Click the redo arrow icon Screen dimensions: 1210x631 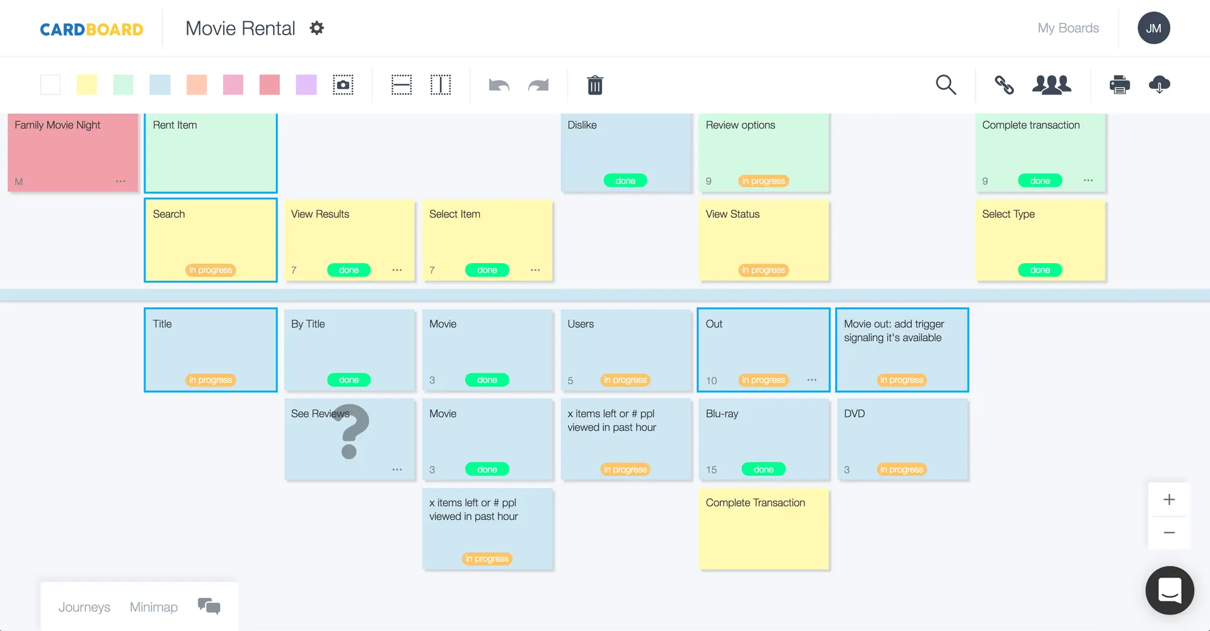click(x=539, y=85)
